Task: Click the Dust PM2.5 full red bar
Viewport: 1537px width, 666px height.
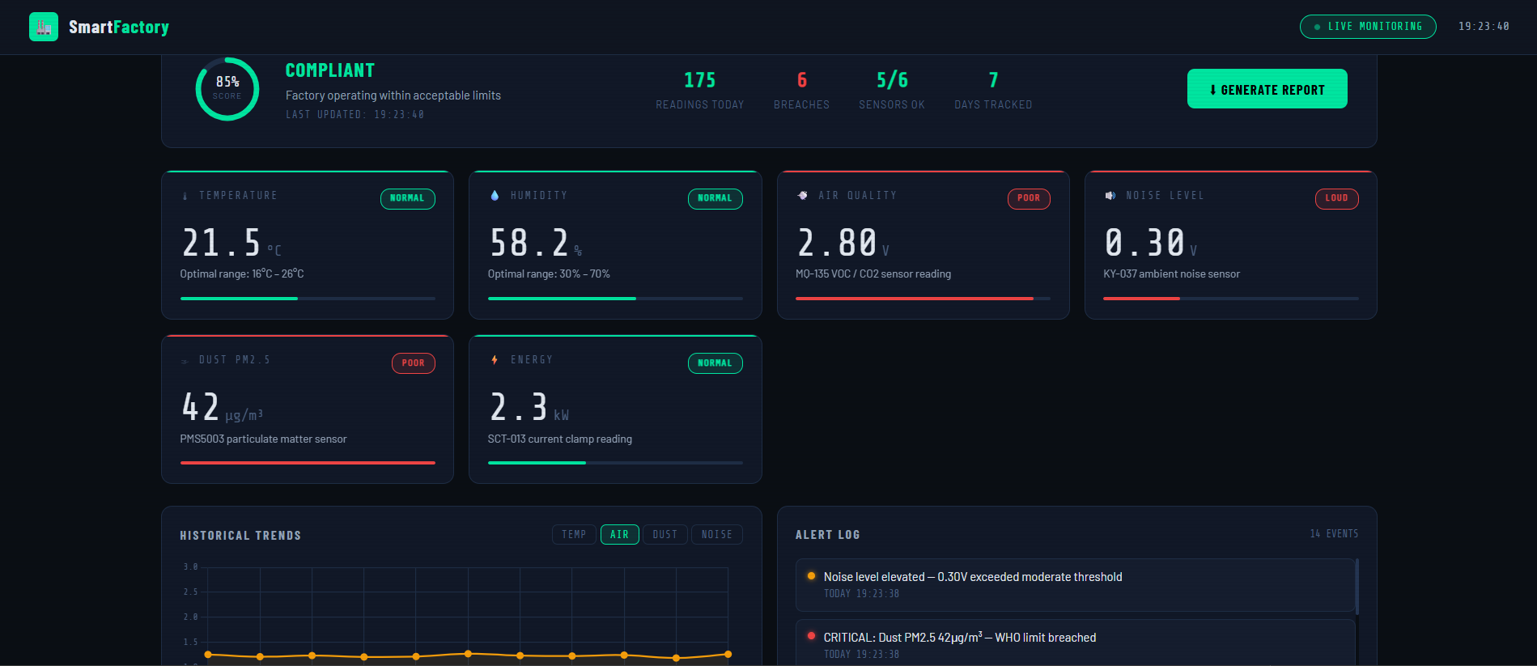Action: [x=308, y=463]
